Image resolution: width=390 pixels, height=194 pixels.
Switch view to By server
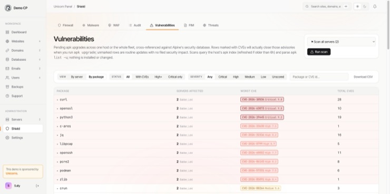(x=77, y=77)
